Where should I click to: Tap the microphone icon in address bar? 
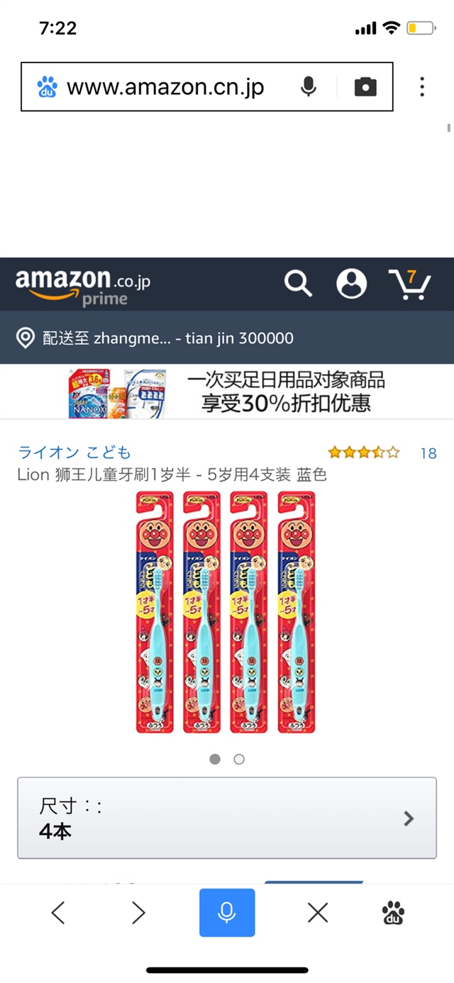(x=308, y=87)
